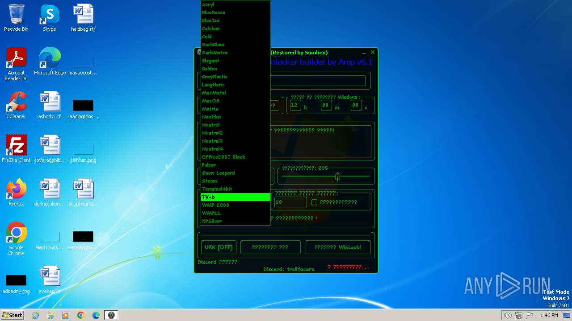Select the MacMetal theme
This screenshot has width=572, height=321.
point(236,93)
